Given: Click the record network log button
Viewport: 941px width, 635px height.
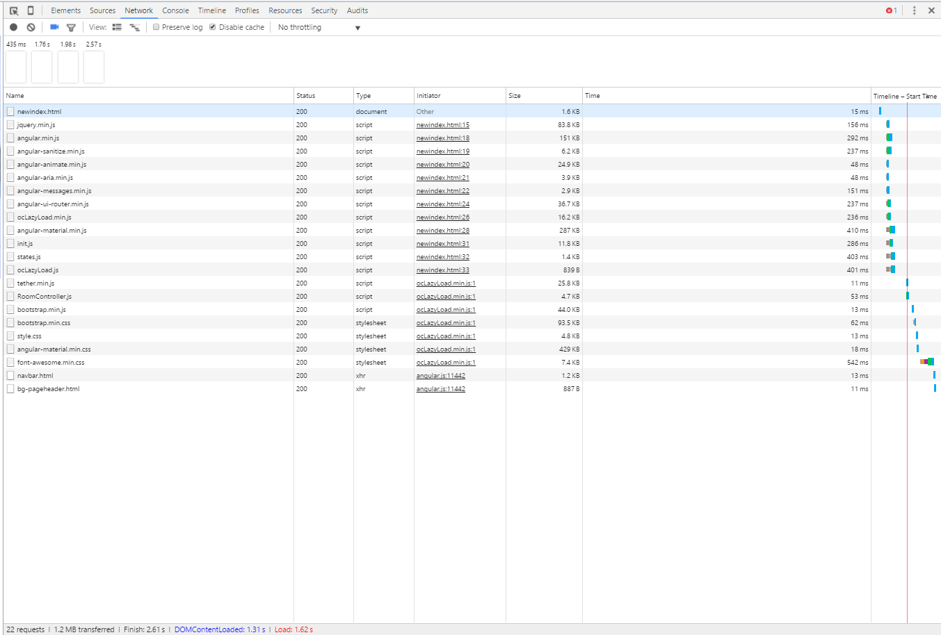Looking at the screenshot, I should click(x=13, y=27).
